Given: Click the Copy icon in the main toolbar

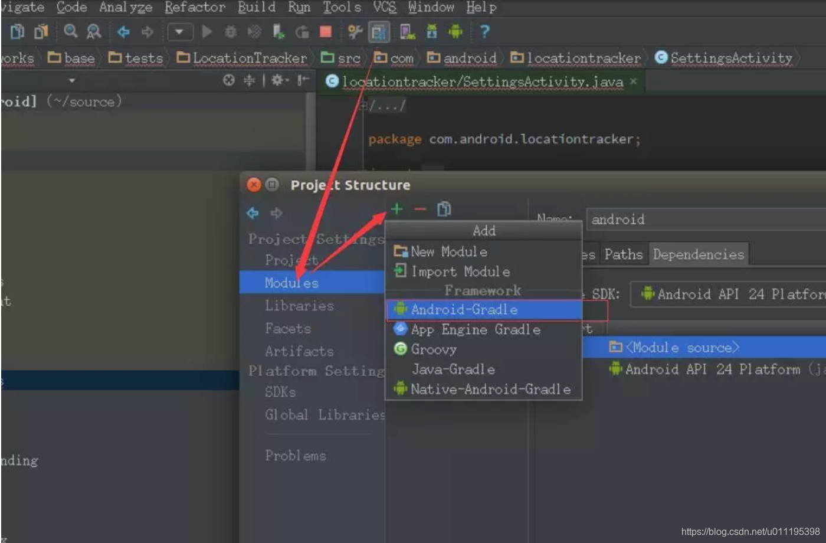Looking at the screenshot, I should (18, 31).
